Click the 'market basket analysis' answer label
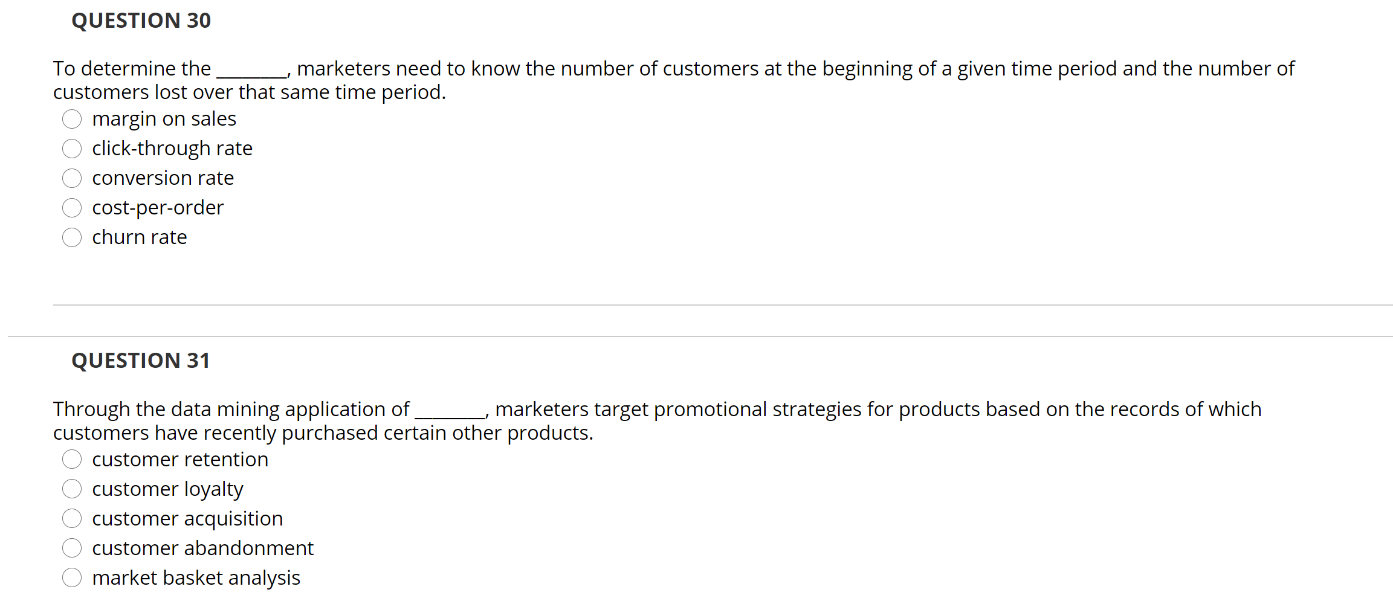This screenshot has width=1393, height=598. pos(196,577)
